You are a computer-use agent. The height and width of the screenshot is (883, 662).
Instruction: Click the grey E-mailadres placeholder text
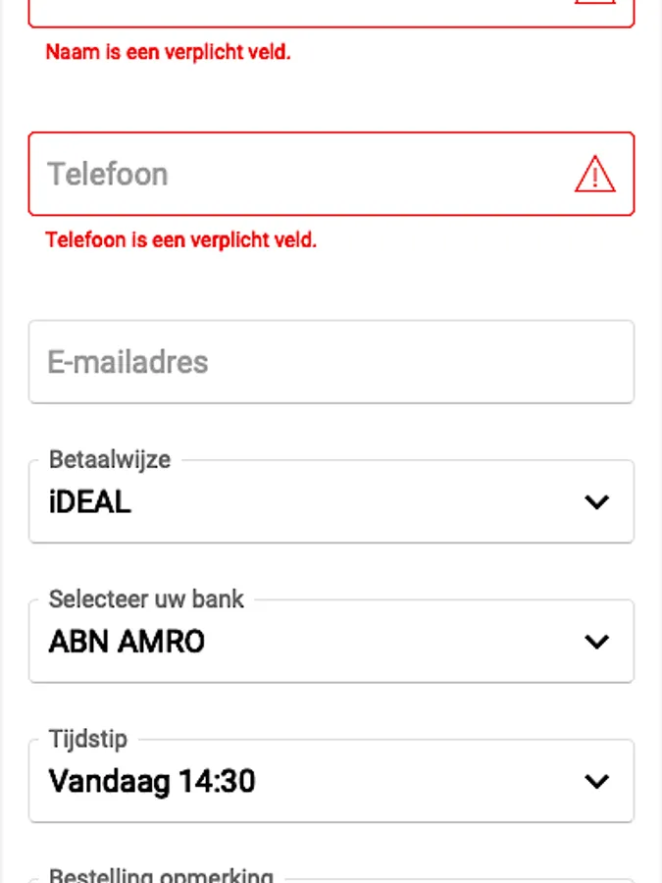click(x=127, y=362)
